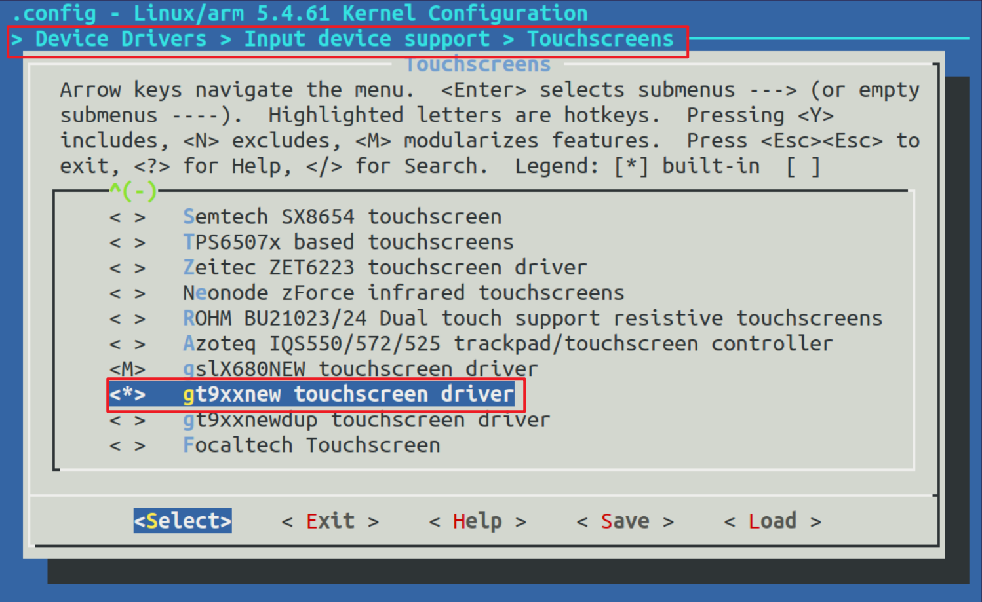Click the green scroll-up indicator above list
This screenshot has width=982, height=602.
[x=133, y=191]
